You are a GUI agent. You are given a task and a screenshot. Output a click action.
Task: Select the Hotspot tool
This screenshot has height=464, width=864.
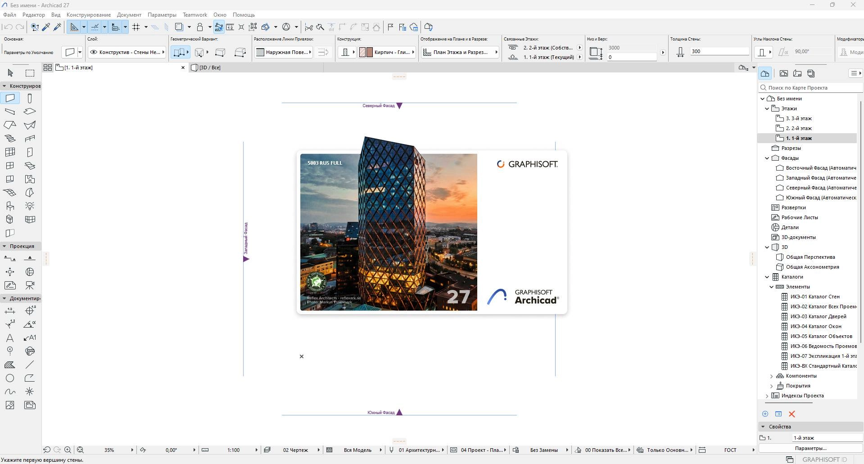coord(30,392)
